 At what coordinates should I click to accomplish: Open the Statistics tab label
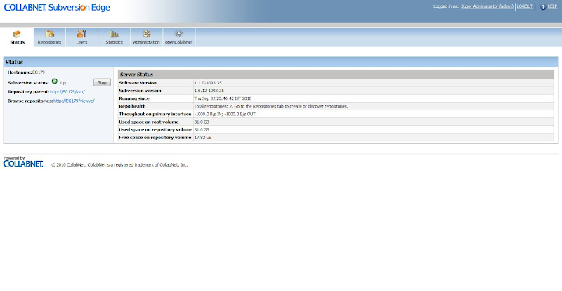[x=114, y=42]
